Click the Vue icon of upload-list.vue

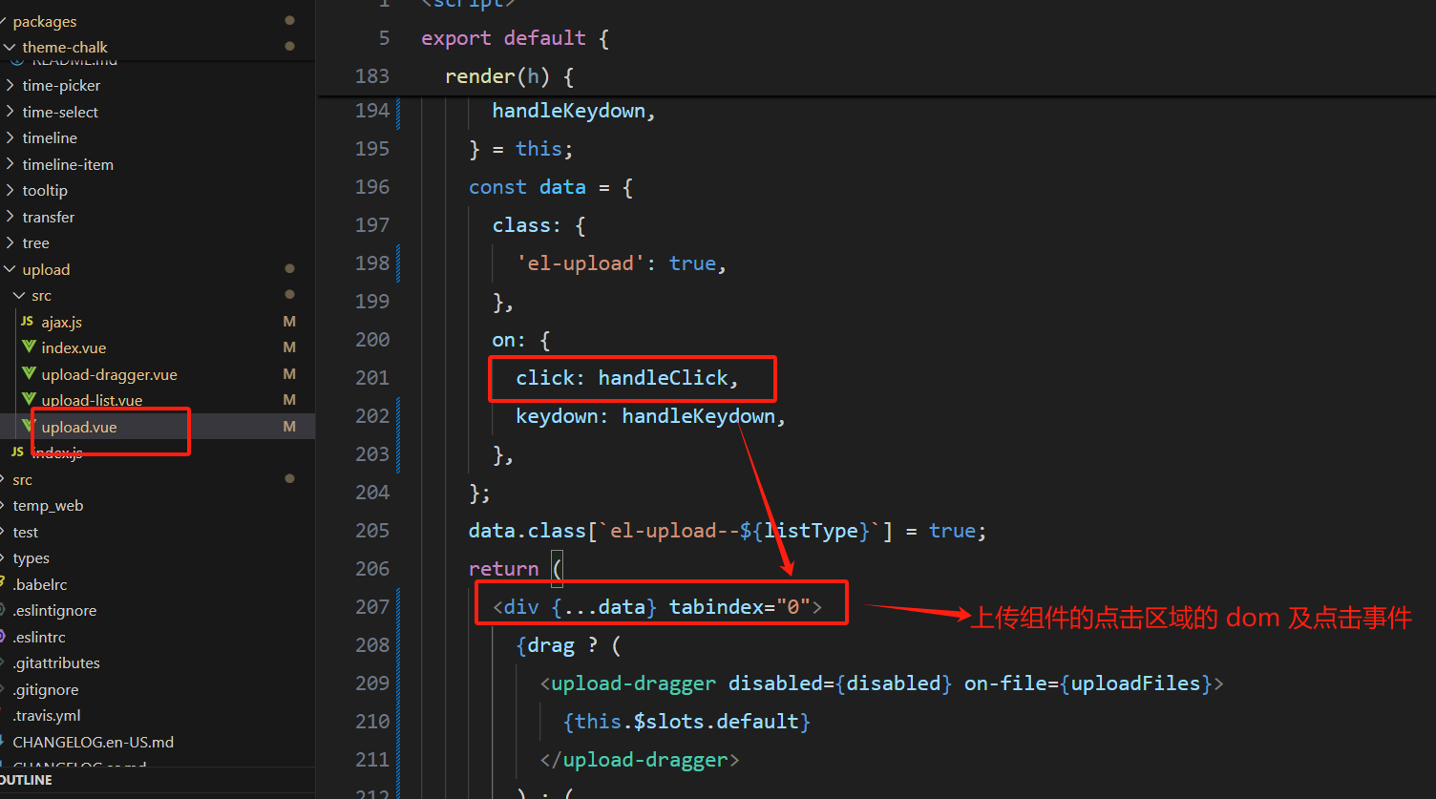(x=28, y=400)
